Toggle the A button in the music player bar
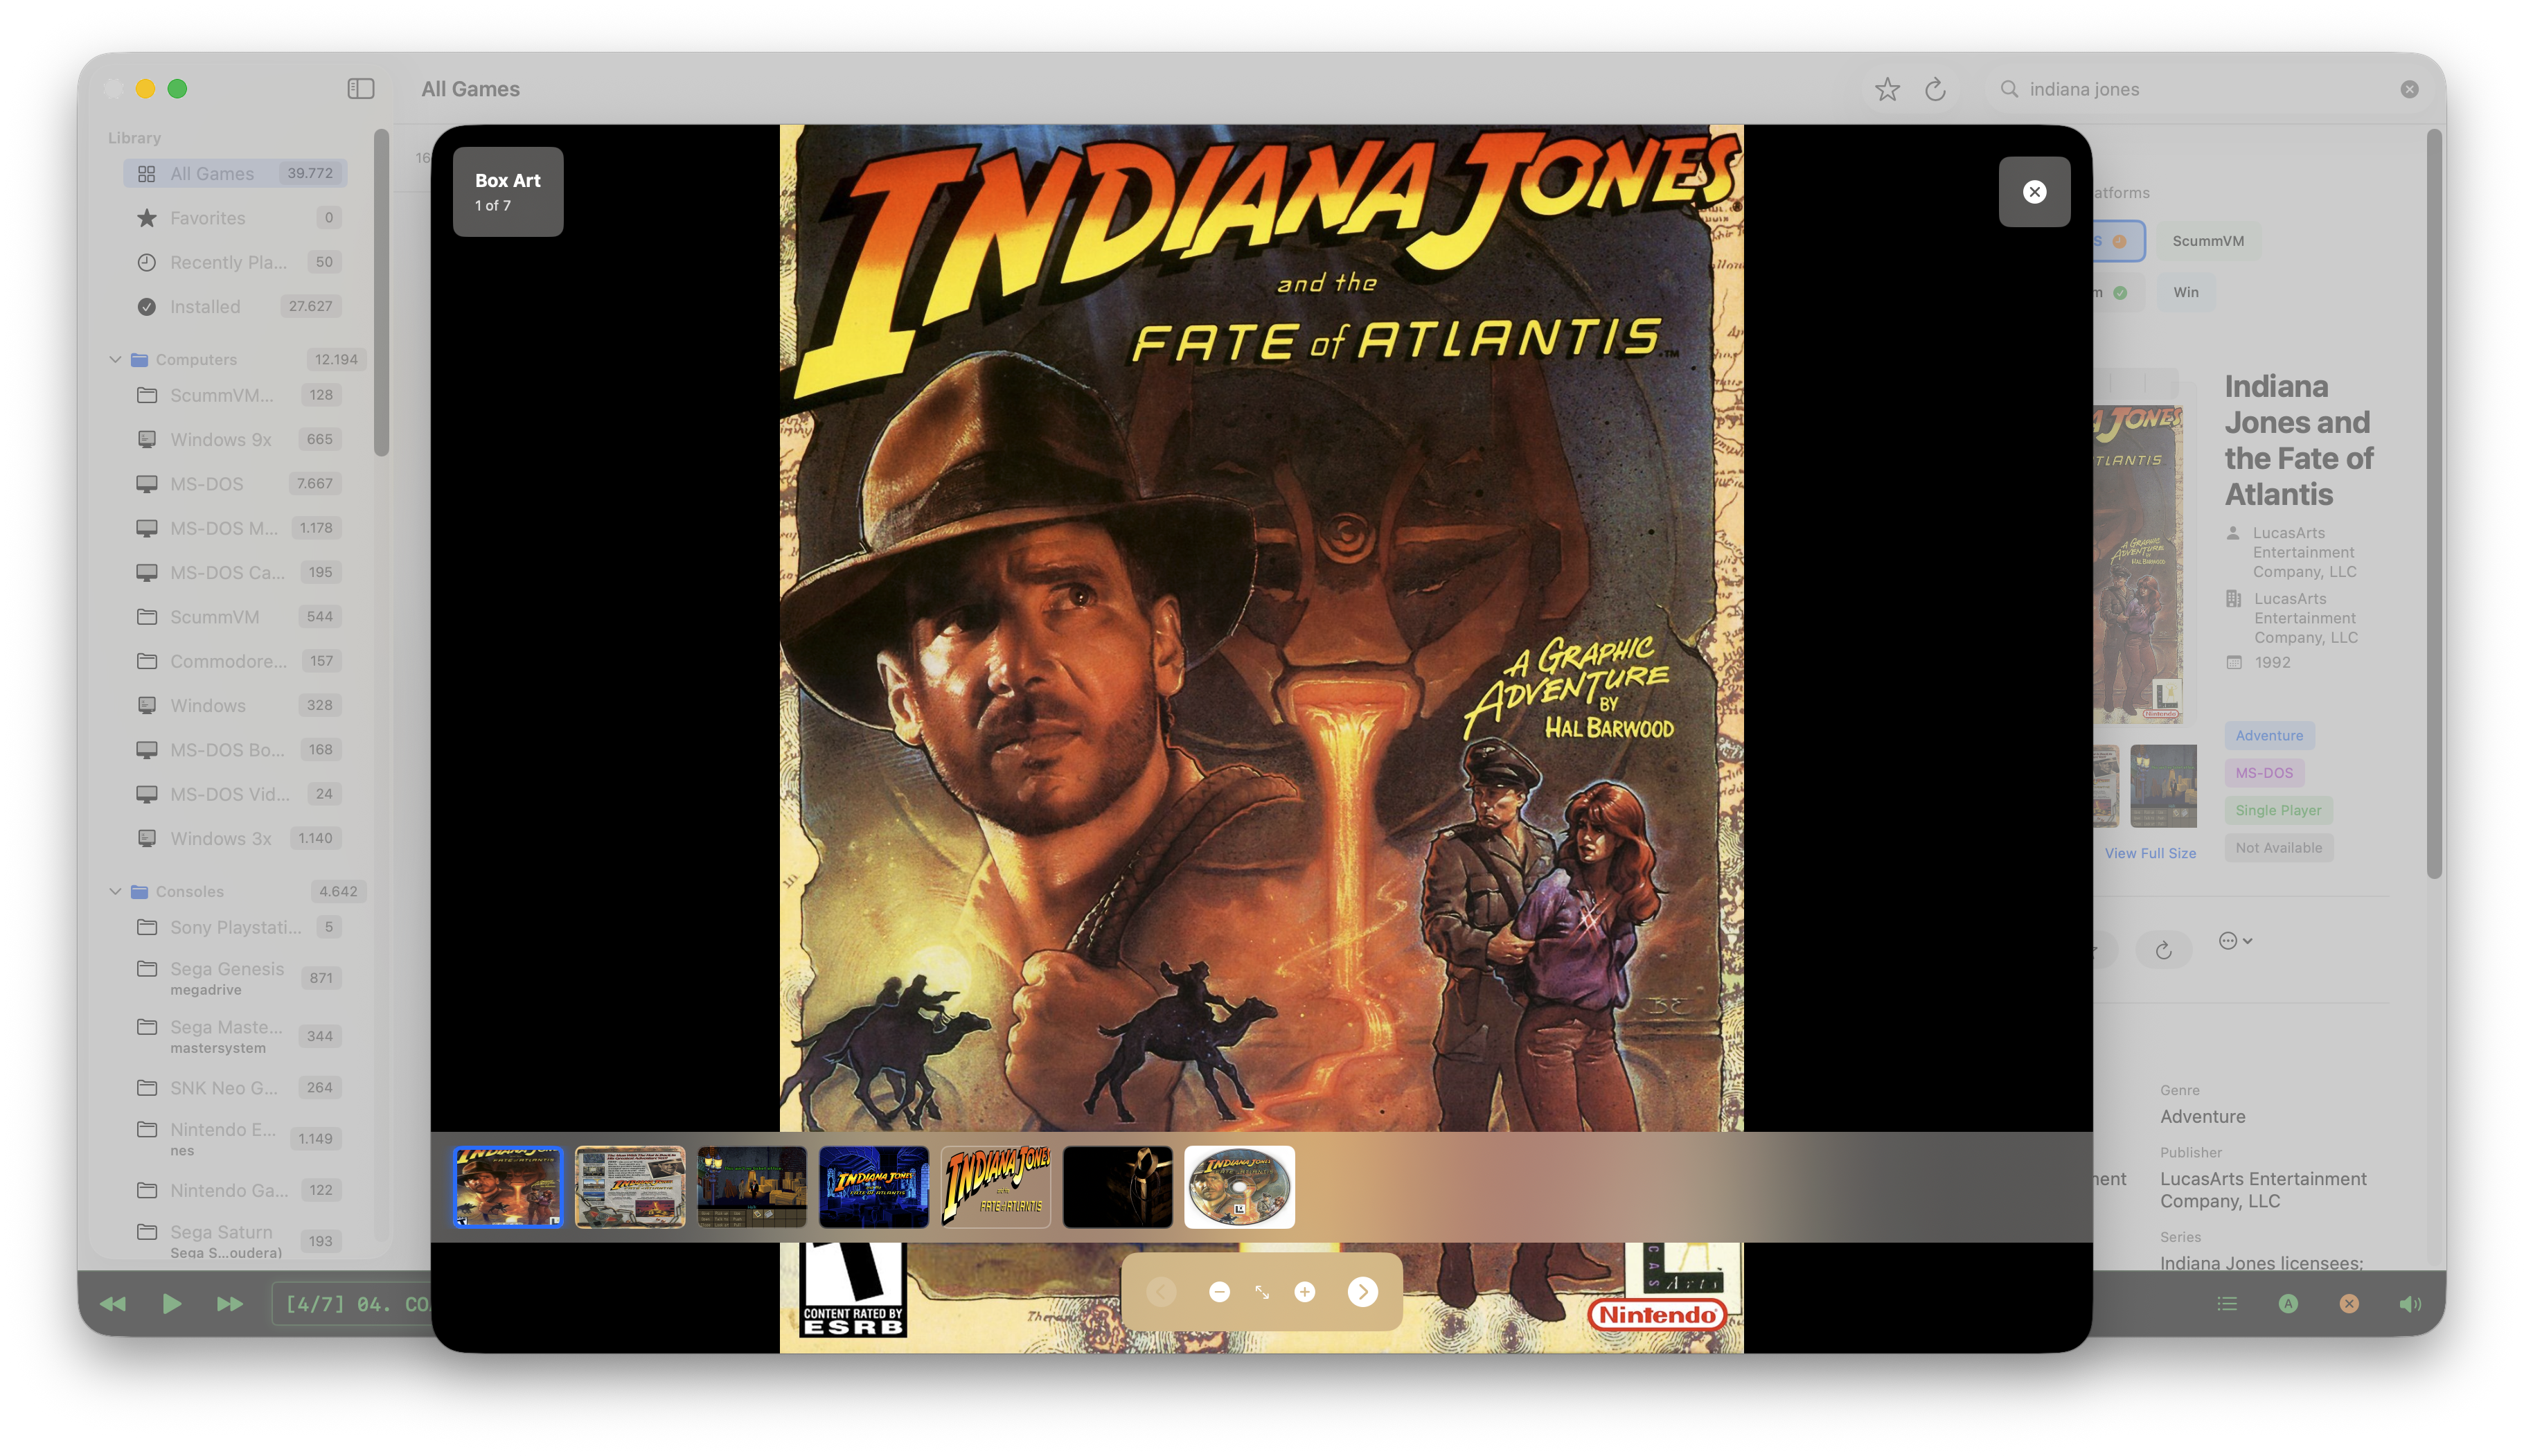 click(x=2289, y=1303)
